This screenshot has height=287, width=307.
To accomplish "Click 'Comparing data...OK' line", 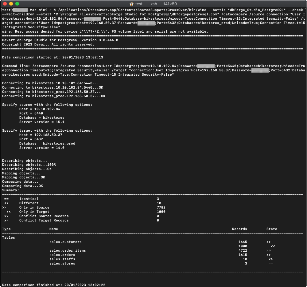I will (x=22, y=186).
